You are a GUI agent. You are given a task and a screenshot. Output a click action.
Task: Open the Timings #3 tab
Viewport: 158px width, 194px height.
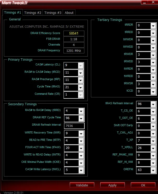click(x=53, y=13)
